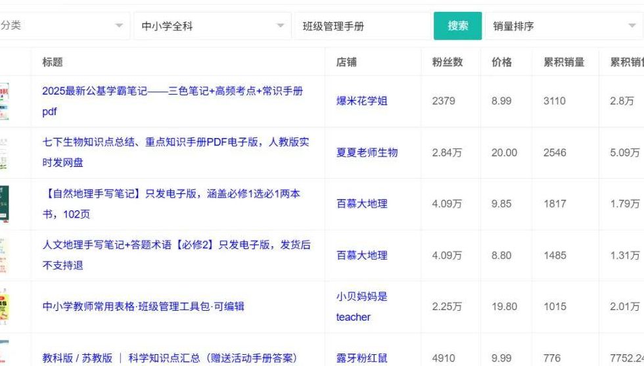
Task: Click the 粉丝数 column header
Action: point(447,62)
